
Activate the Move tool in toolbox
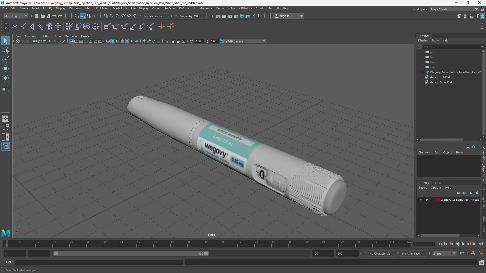pyautogui.click(x=6, y=69)
